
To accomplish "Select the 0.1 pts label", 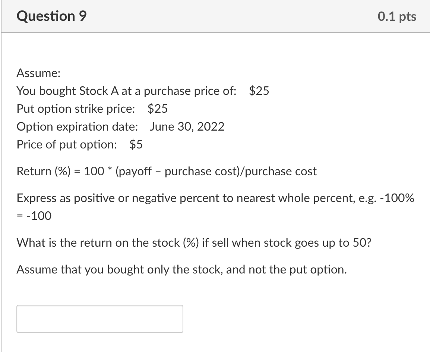I will 397,16.
